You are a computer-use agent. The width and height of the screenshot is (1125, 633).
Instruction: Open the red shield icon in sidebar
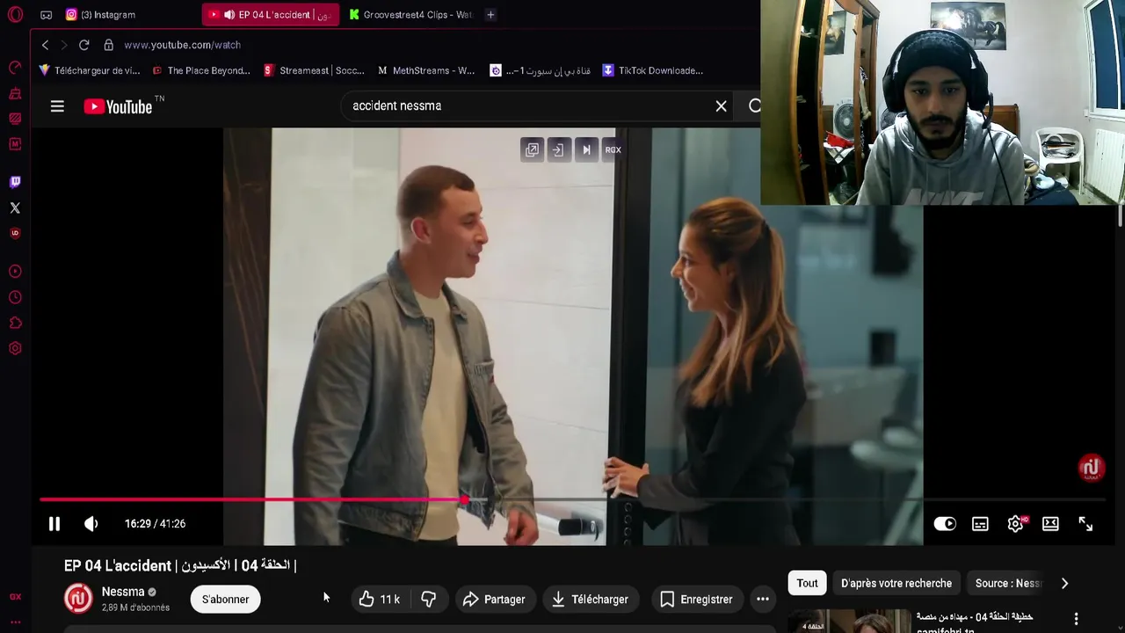coord(15,234)
